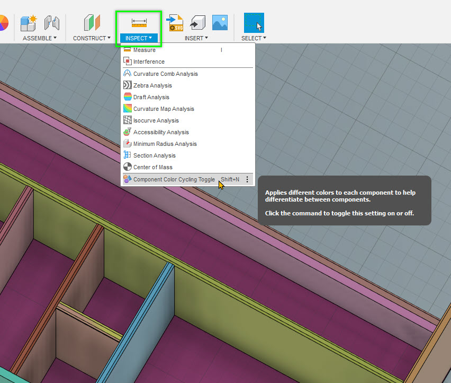Click the Zebra Analysis striped icon
Screen dimensions: 451x383
128,85
